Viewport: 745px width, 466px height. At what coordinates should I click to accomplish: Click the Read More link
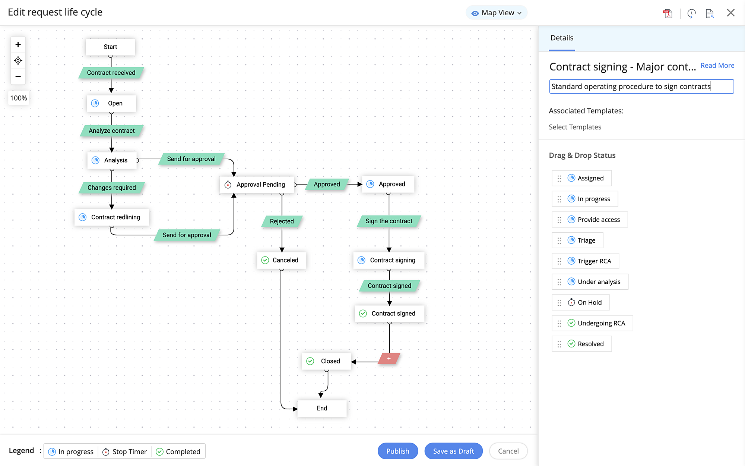click(x=717, y=66)
